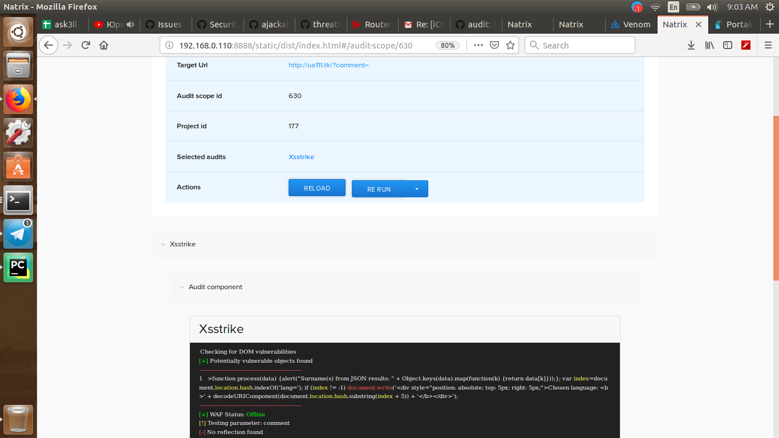Open Terminal from the launcher
The height and width of the screenshot is (438, 779).
(19, 200)
